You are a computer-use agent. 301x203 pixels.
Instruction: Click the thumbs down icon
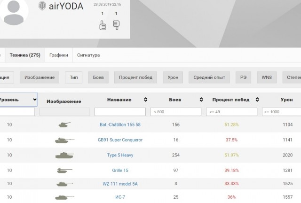point(116,25)
